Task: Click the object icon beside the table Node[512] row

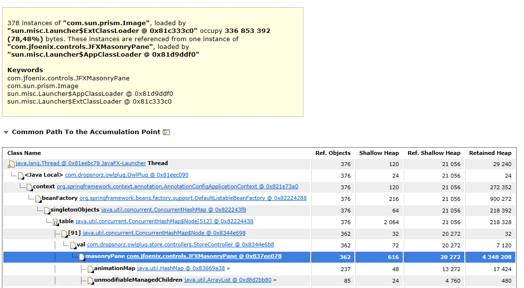Action: 55,222
